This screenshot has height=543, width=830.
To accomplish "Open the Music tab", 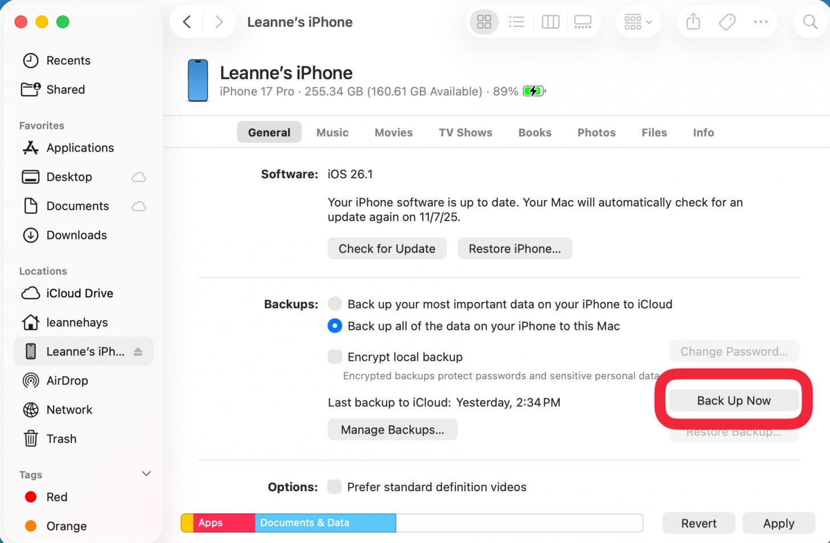I will pyautogui.click(x=332, y=132).
